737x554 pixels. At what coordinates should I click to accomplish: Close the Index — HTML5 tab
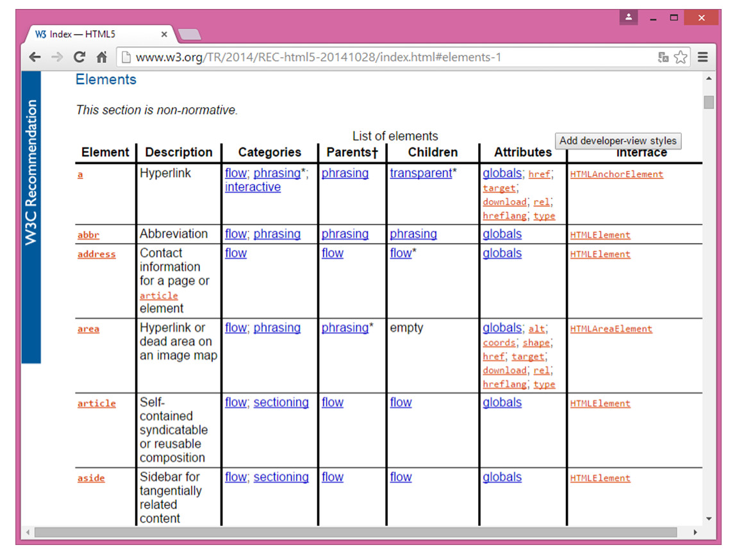(164, 35)
